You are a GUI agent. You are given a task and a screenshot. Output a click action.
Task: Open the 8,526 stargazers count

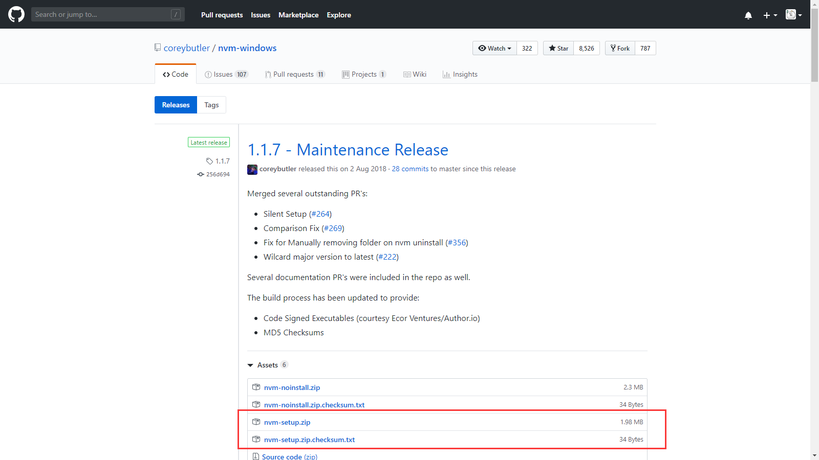(587, 48)
